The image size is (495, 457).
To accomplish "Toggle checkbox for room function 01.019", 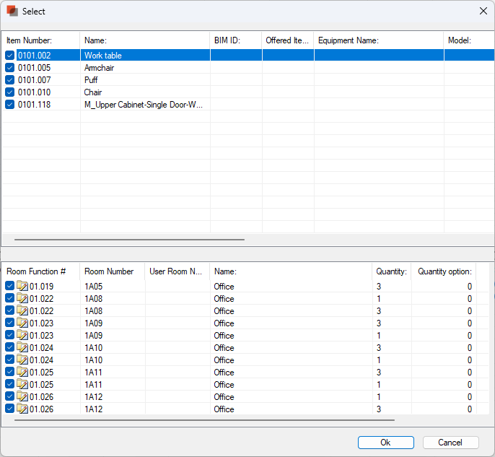I will coord(10,287).
